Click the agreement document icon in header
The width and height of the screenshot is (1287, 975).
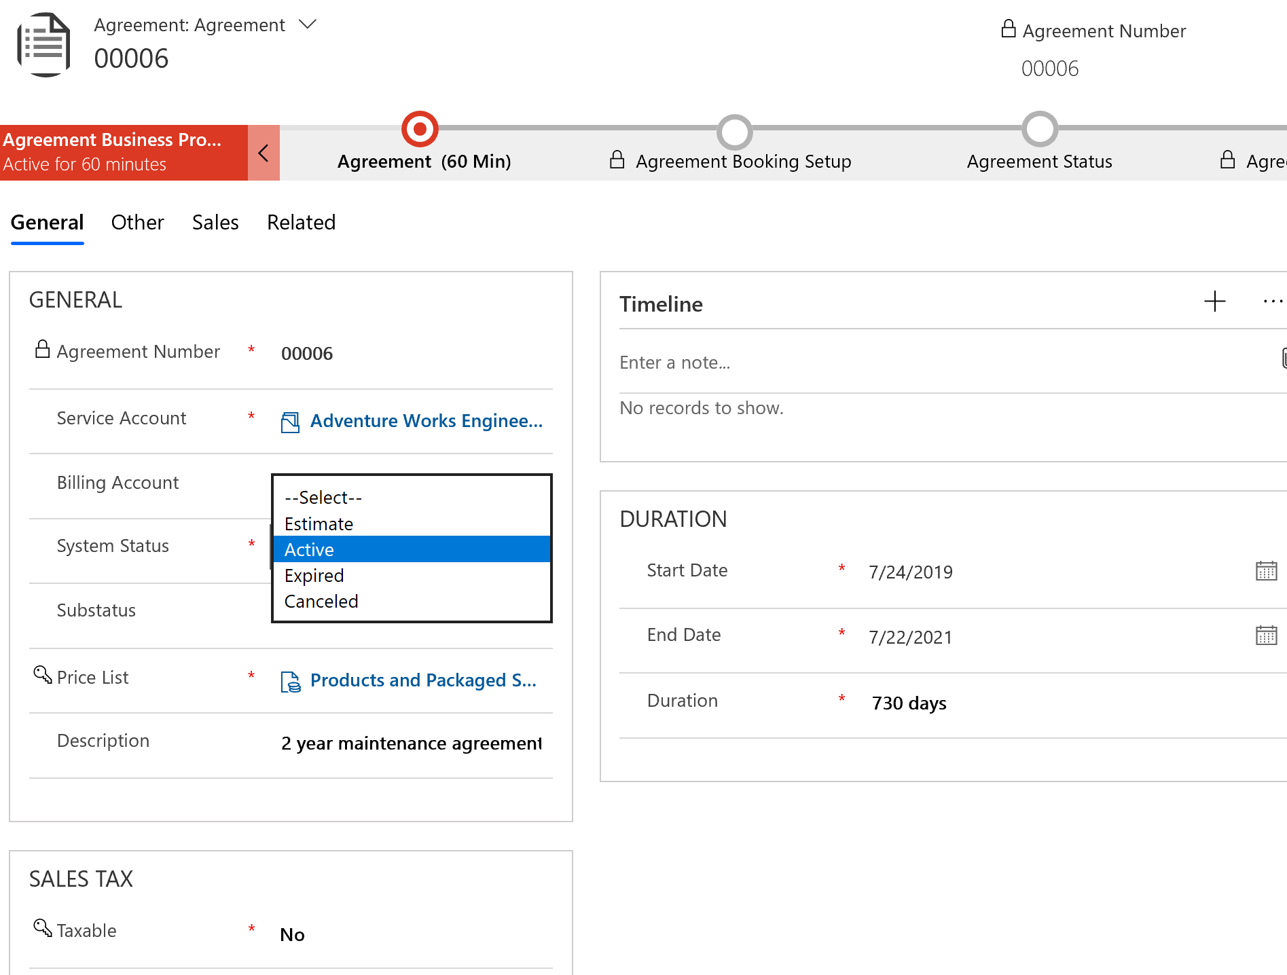[x=44, y=45]
